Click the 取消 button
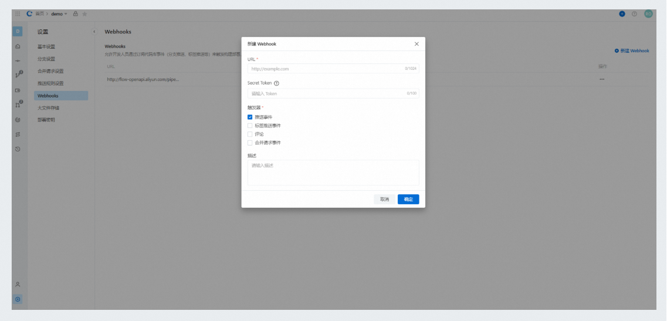 coord(385,200)
